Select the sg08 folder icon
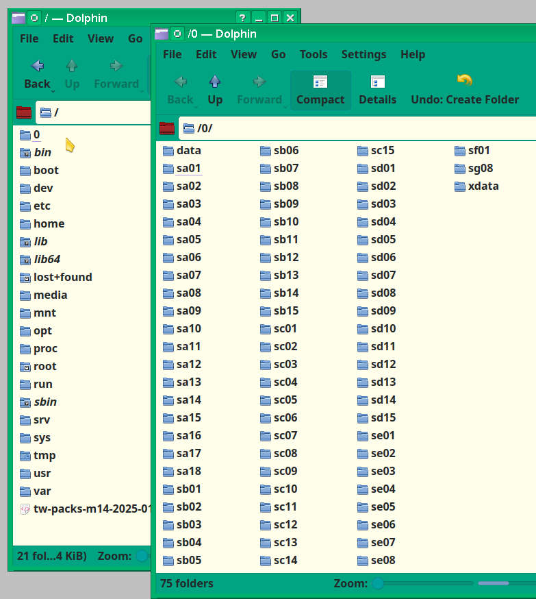This screenshot has width=536, height=599. (460, 169)
